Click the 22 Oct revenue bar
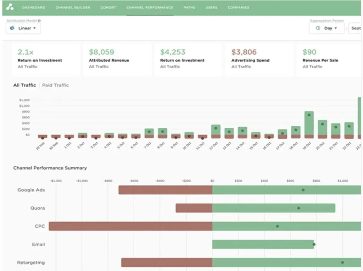Screen dimensions: 363x271 [x=349, y=128]
